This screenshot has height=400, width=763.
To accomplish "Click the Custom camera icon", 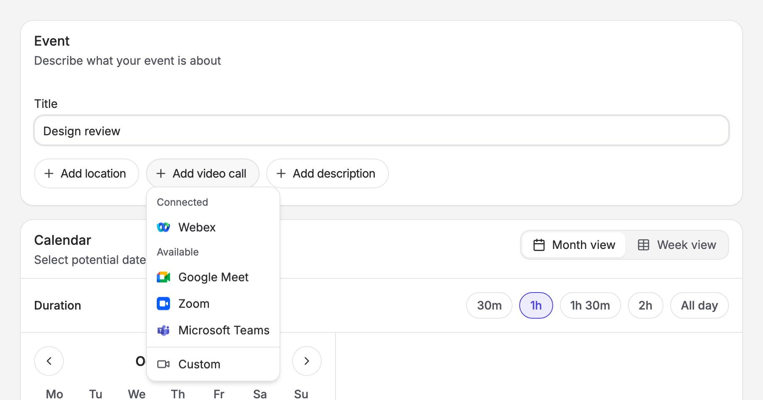I will coord(163,364).
